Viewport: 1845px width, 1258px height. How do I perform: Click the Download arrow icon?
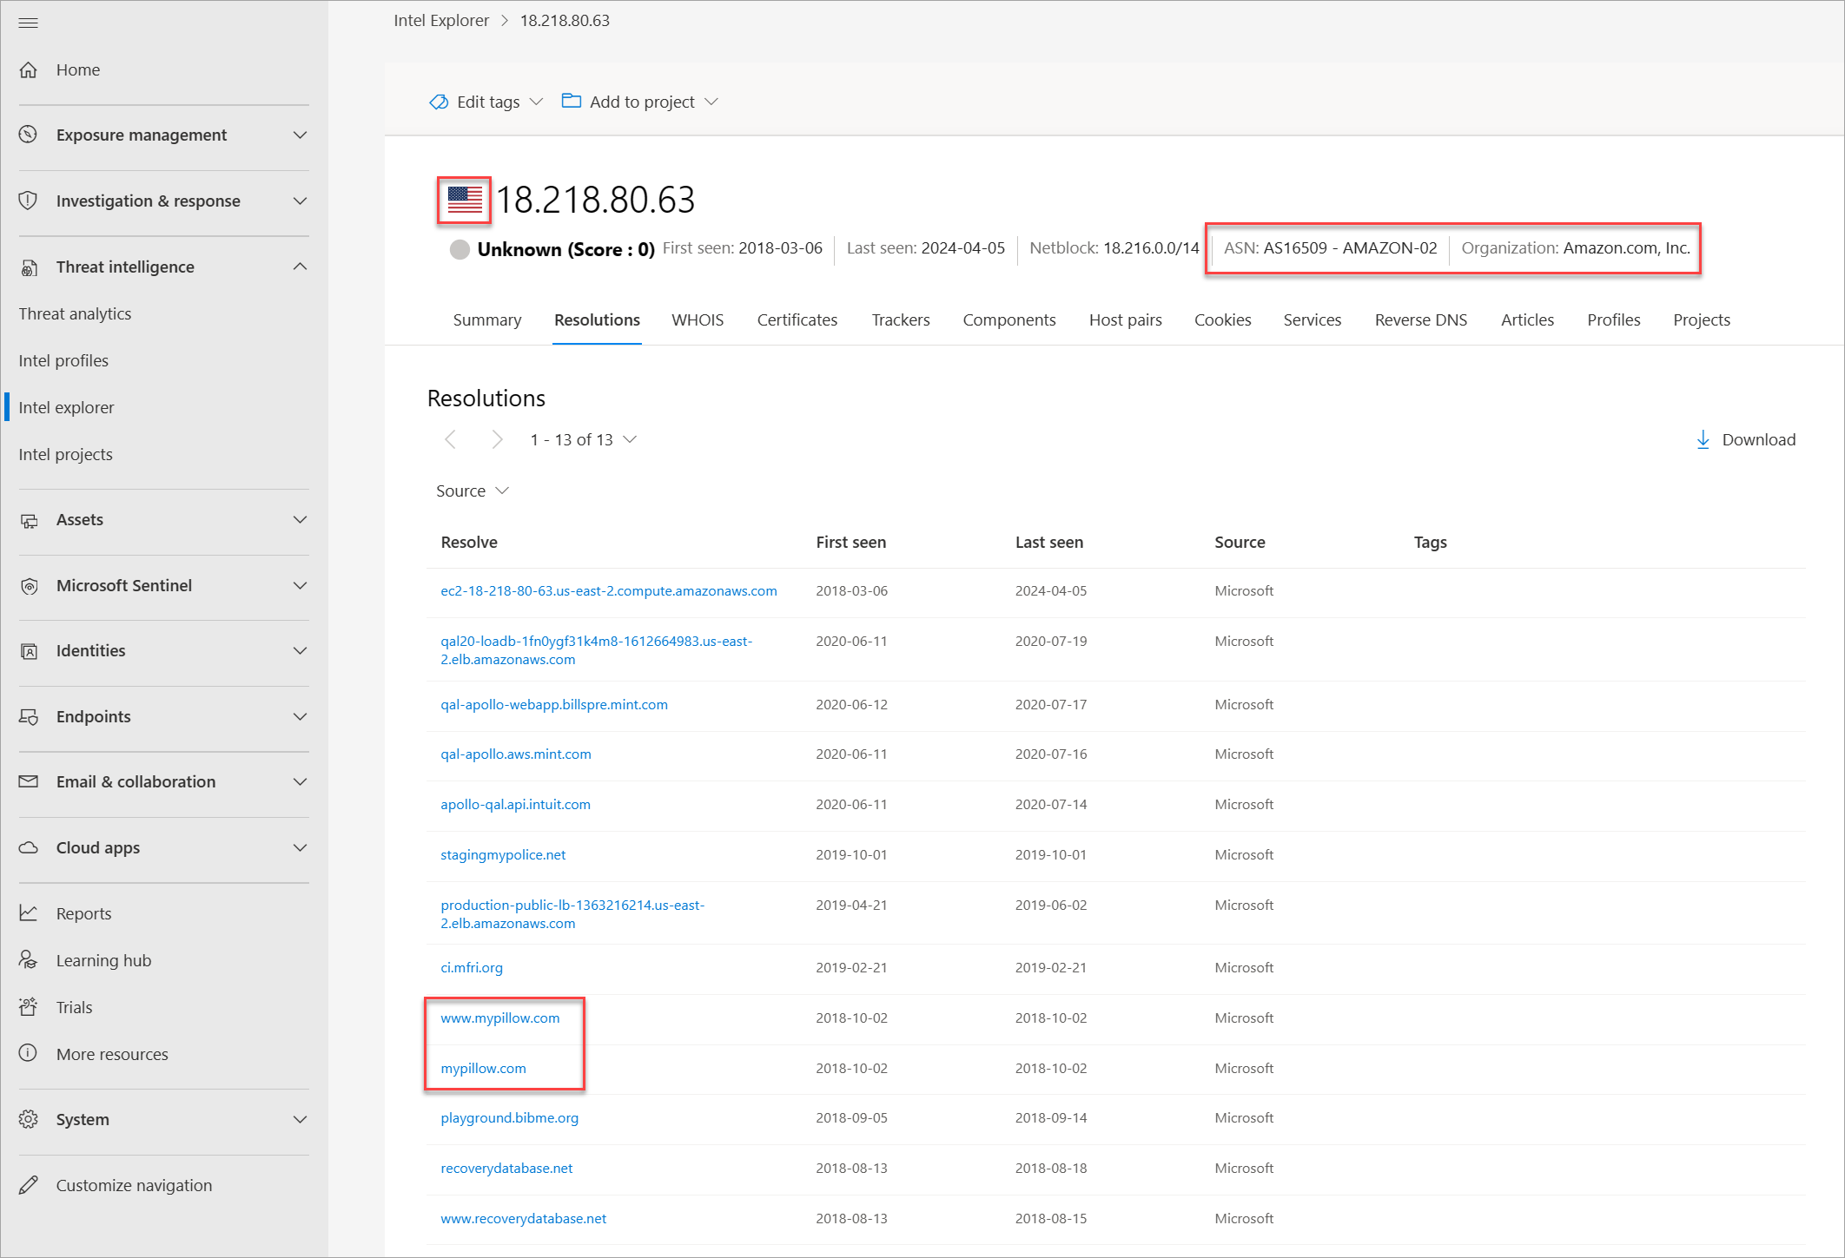pos(1703,439)
